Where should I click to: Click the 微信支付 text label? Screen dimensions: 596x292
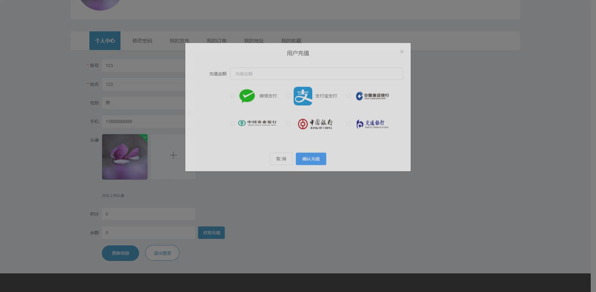(268, 96)
